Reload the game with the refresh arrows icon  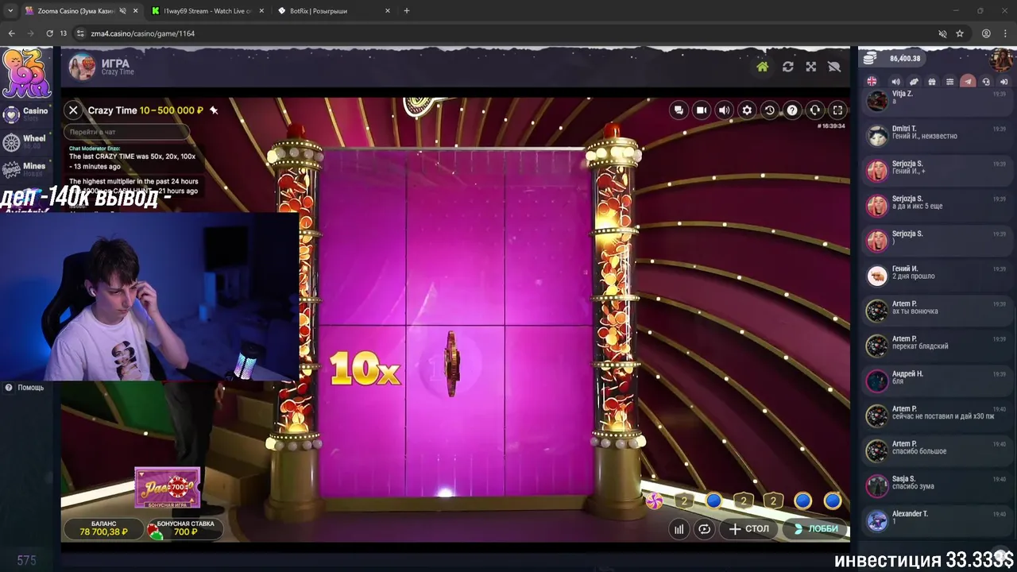coord(787,67)
